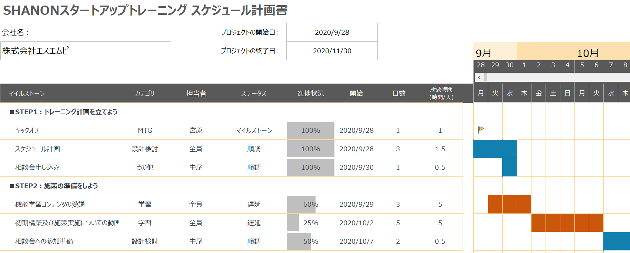Click the 遅延 status for 機能学習コンテンツの受講
Screen dimensions: 630x253
coord(254,204)
